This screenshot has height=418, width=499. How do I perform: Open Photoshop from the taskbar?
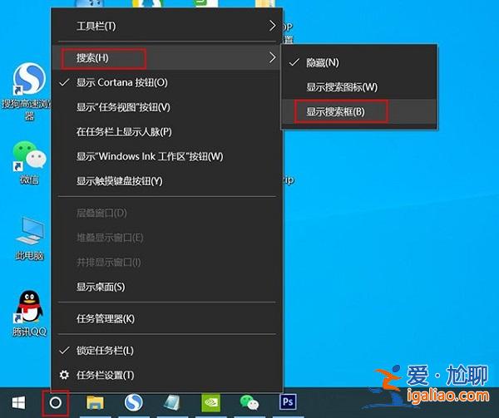[x=288, y=402]
